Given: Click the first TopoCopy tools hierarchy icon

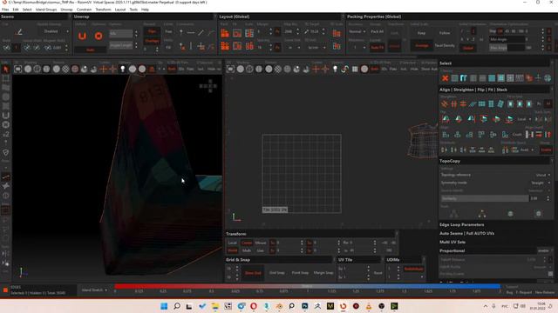Looking at the screenshot, I should click(453, 214).
